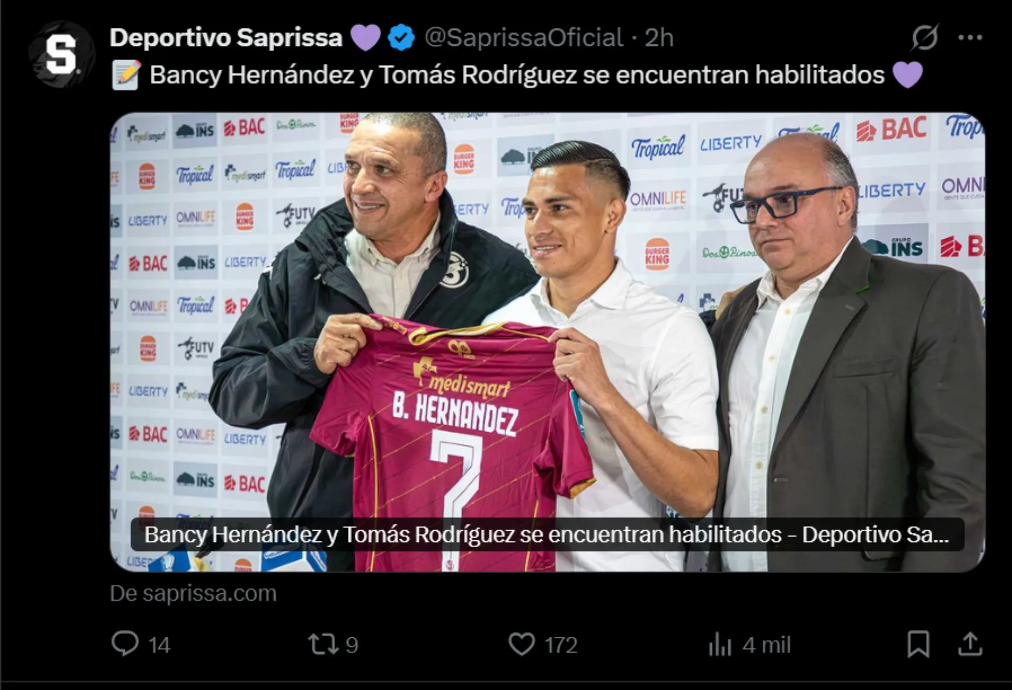
Task: Click the tweet text about Bancy Hernández
Action: point(517,75)
